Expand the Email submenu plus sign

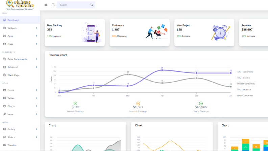[x=36, y=44]
